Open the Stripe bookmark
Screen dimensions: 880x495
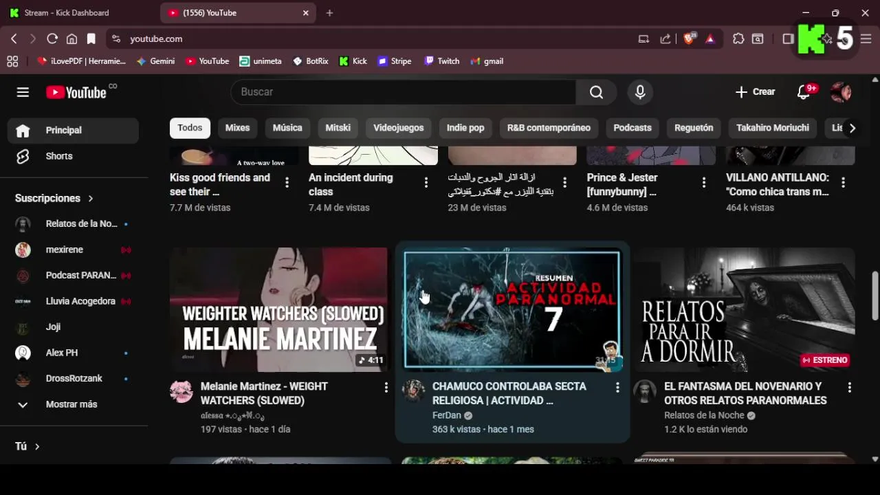[x=395, y=61]
